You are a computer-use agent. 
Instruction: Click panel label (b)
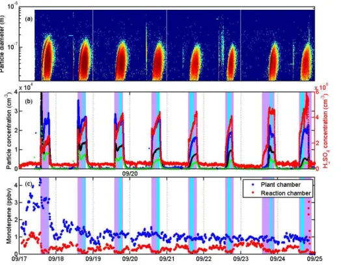tap(29, 102)
